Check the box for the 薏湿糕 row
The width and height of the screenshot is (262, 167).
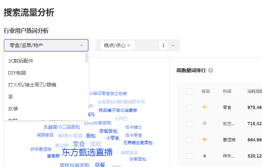click(189, 140)
